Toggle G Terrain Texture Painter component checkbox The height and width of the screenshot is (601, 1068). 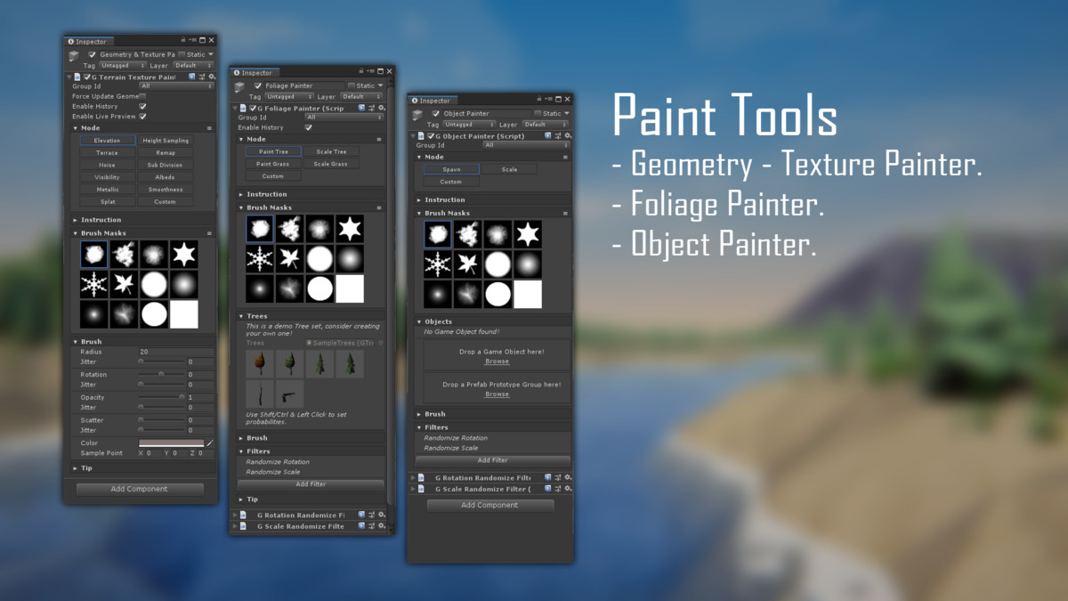tap(87, 77)
